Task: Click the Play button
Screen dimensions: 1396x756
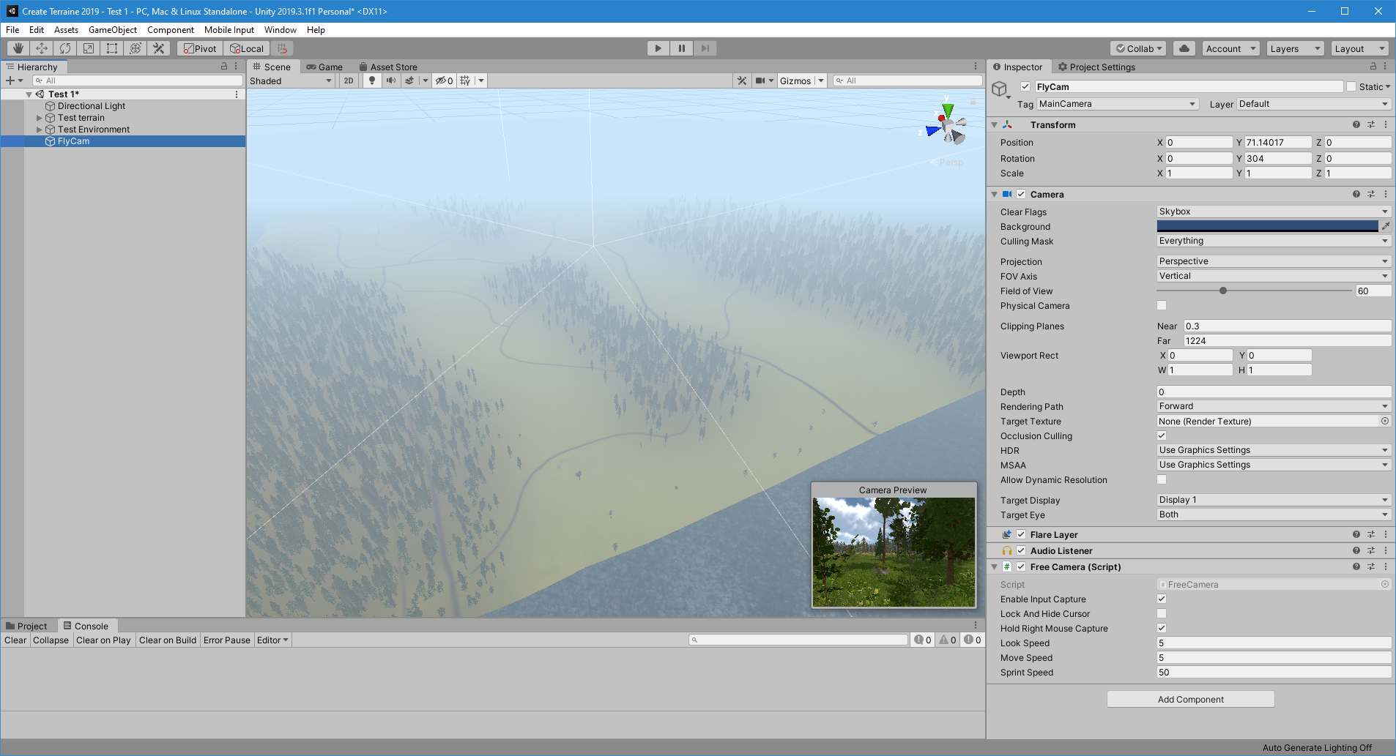Action: click(x=658, y=48)
